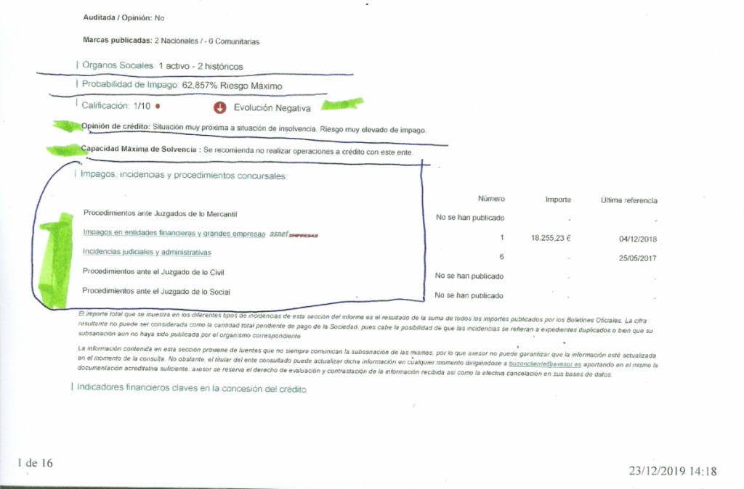This screenshot has width=744, height=489.
Task: Click the red dot beside Calificación 1/10
Action: pos(157,107)
